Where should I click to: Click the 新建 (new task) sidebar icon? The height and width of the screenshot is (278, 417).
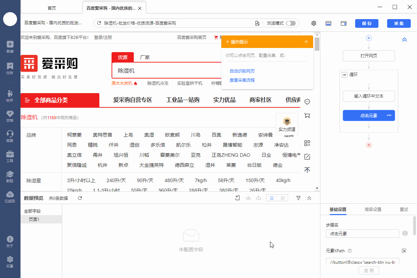coord(10,47)
